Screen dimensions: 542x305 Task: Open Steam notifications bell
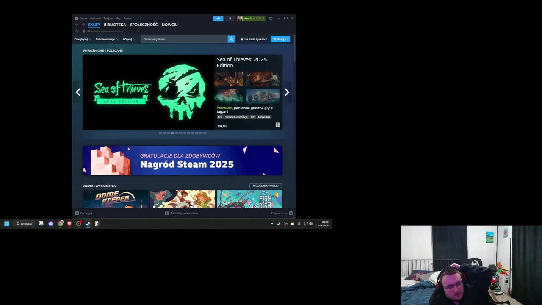tap(230, 19)
